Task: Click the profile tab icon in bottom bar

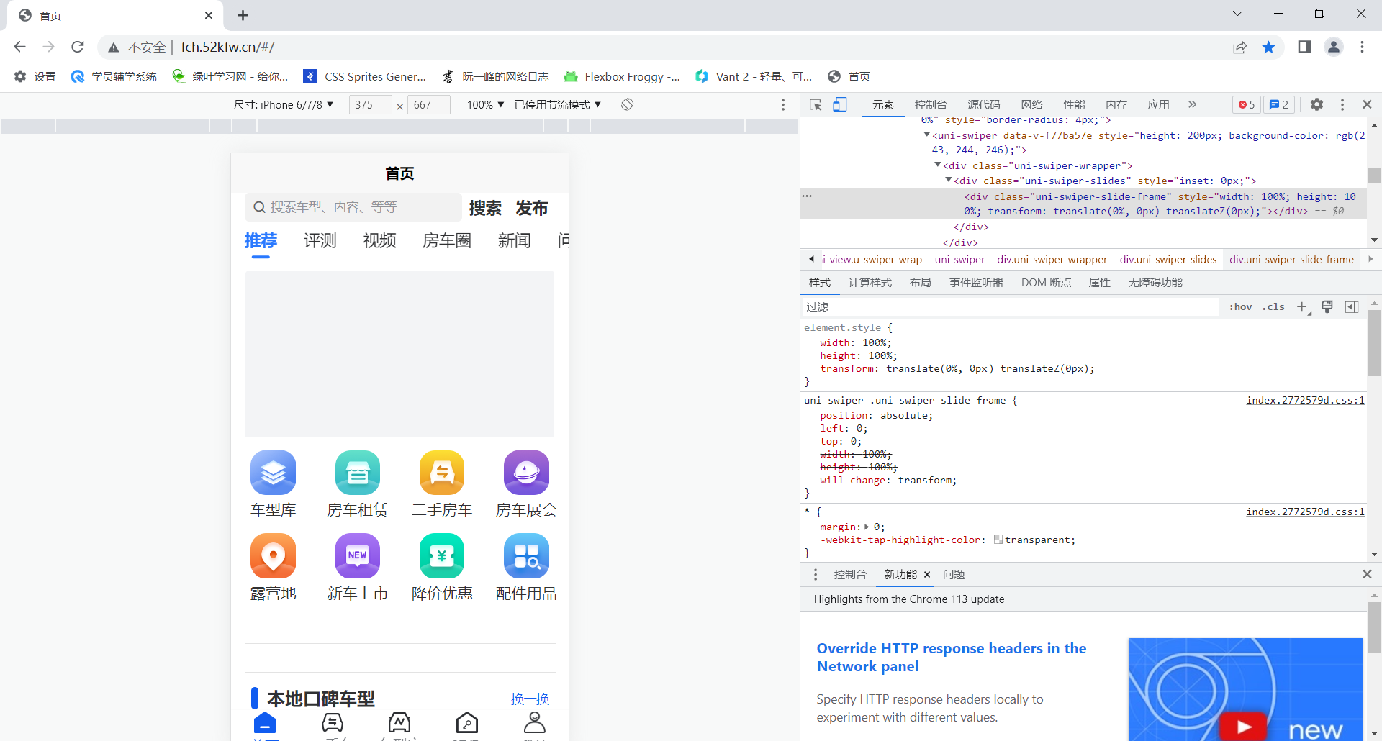Action: pyautogui.click(x=535, y=722)
